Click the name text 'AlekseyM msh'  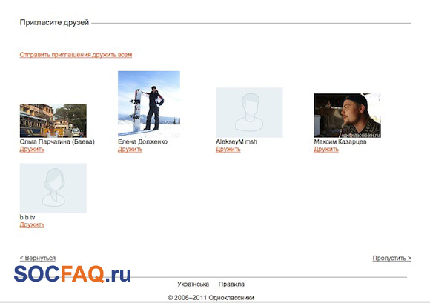236,142
